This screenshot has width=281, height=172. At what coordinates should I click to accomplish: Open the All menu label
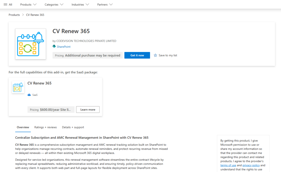11,4
